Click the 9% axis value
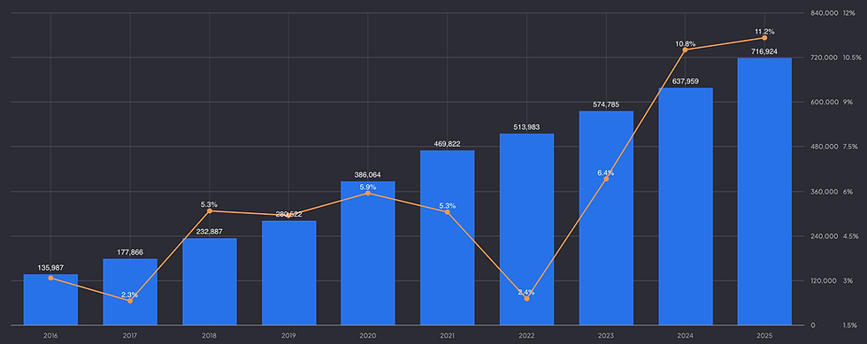 coord(848,103)
